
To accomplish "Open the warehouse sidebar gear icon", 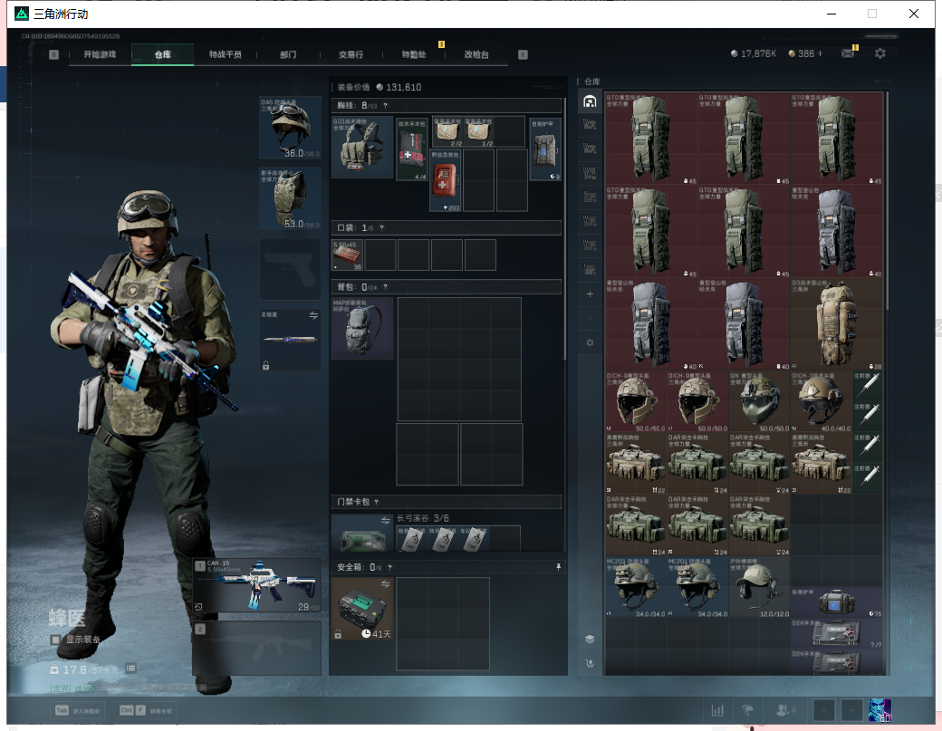I will tap(590, 342).
